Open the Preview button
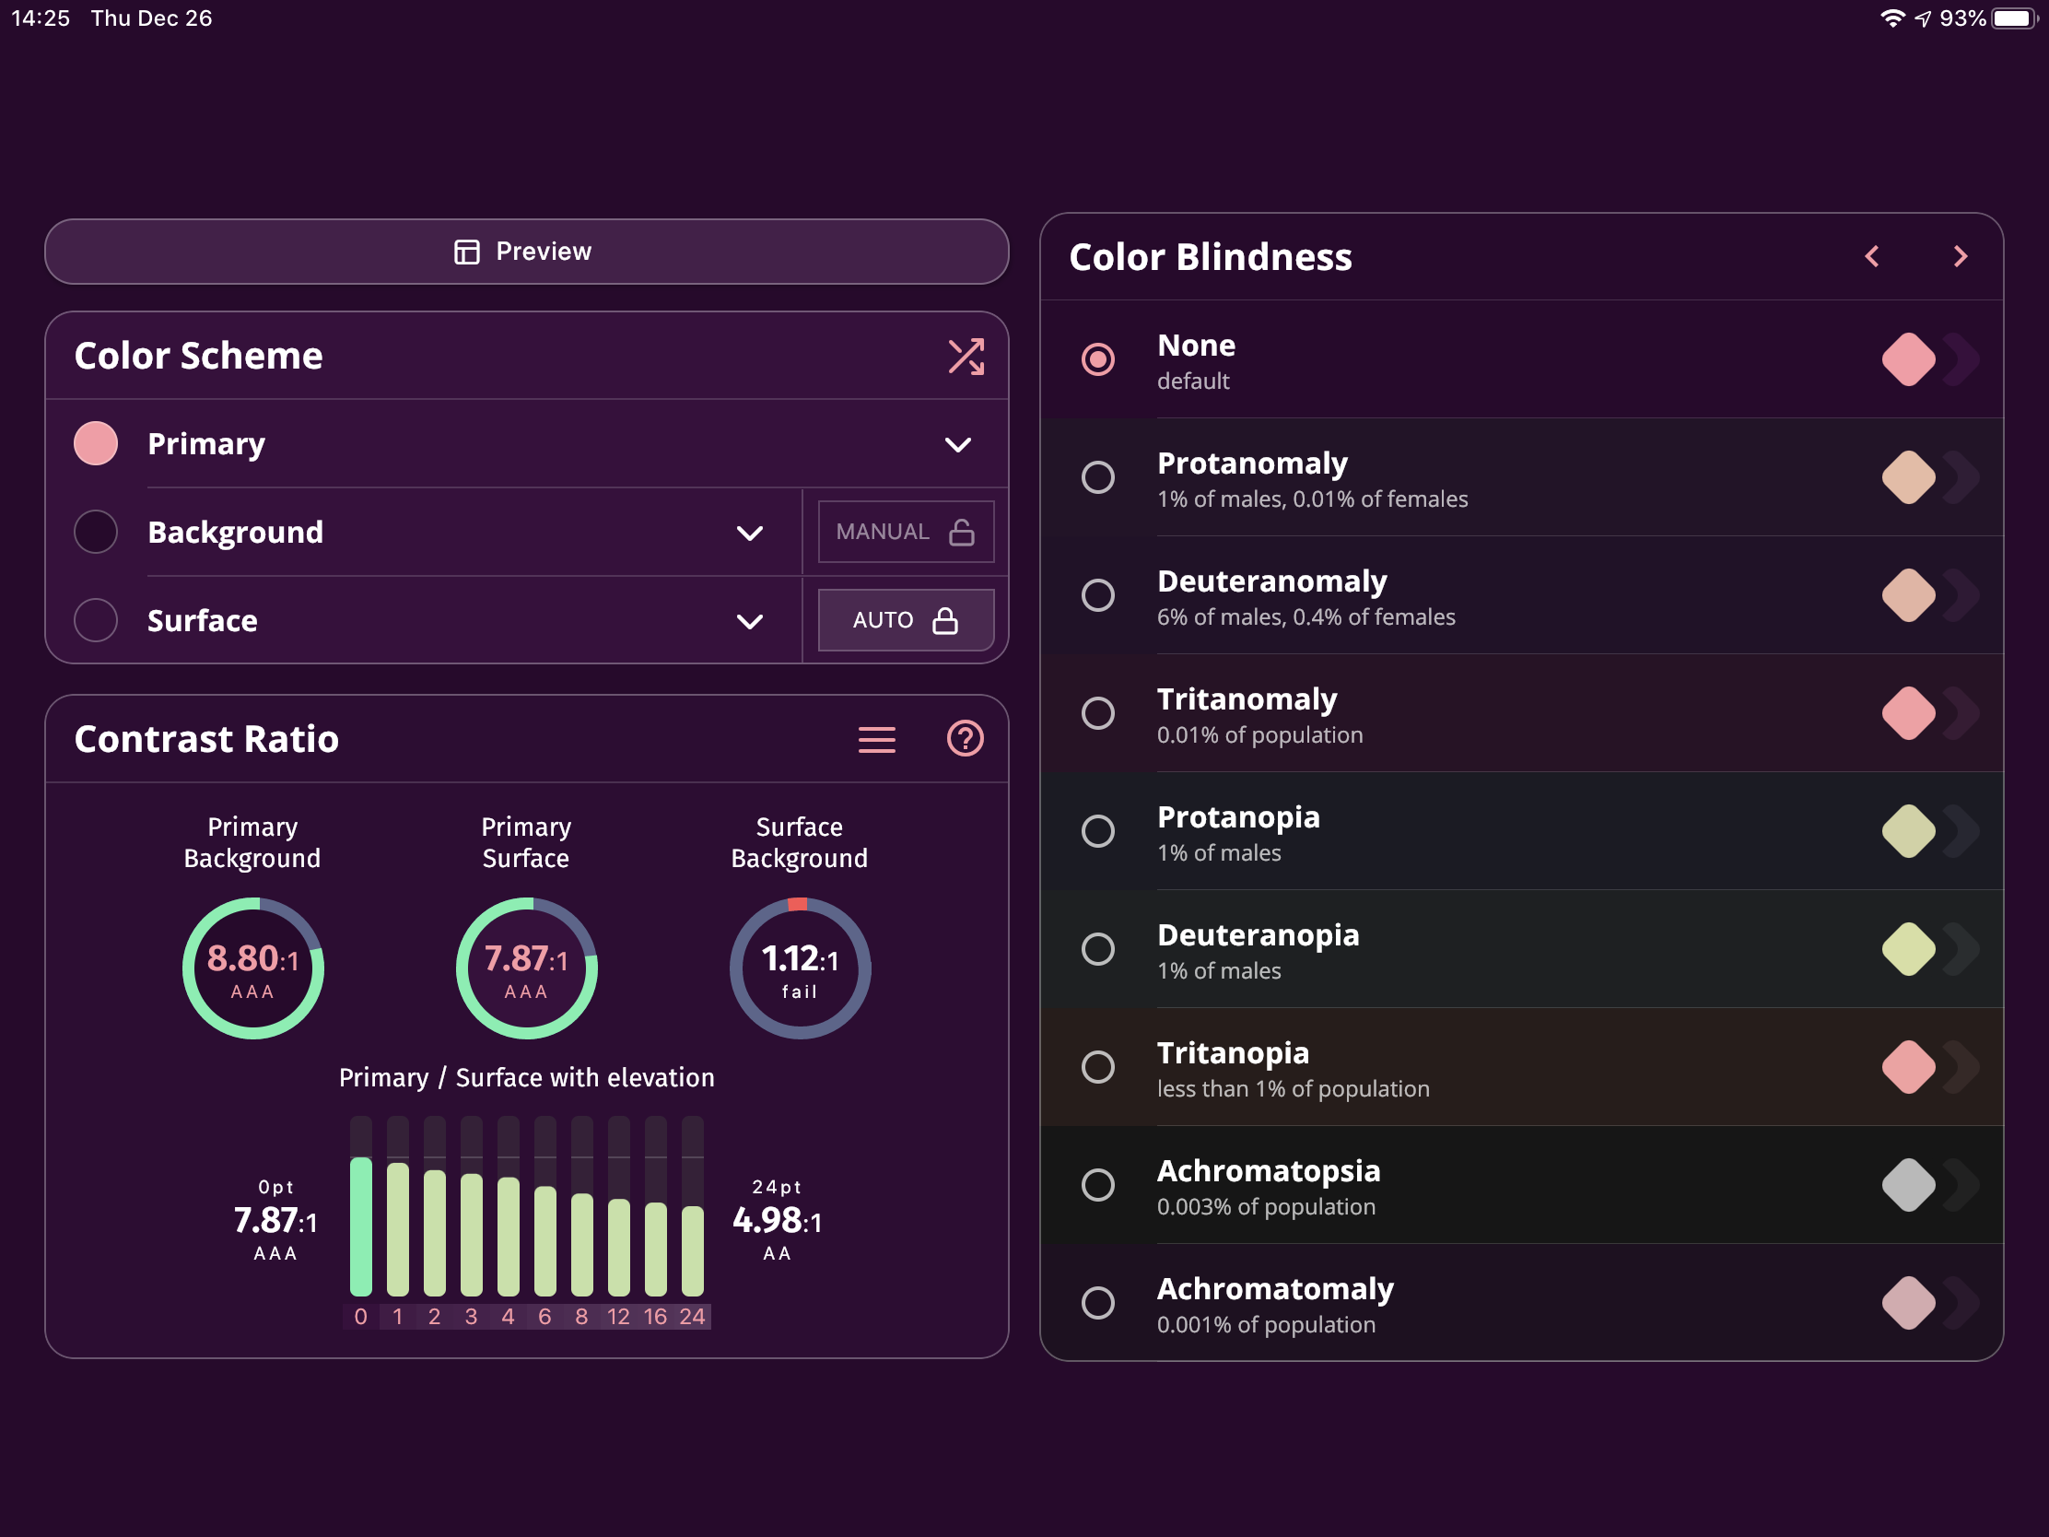2049x1537 pixels. tap(526, 252)
